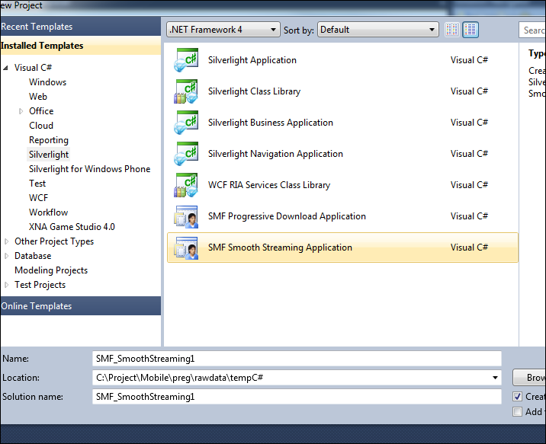The height and width of the screenshot is (444, 546).
Task: Click inside the project Name field
Action: click(x=297, y=359)
